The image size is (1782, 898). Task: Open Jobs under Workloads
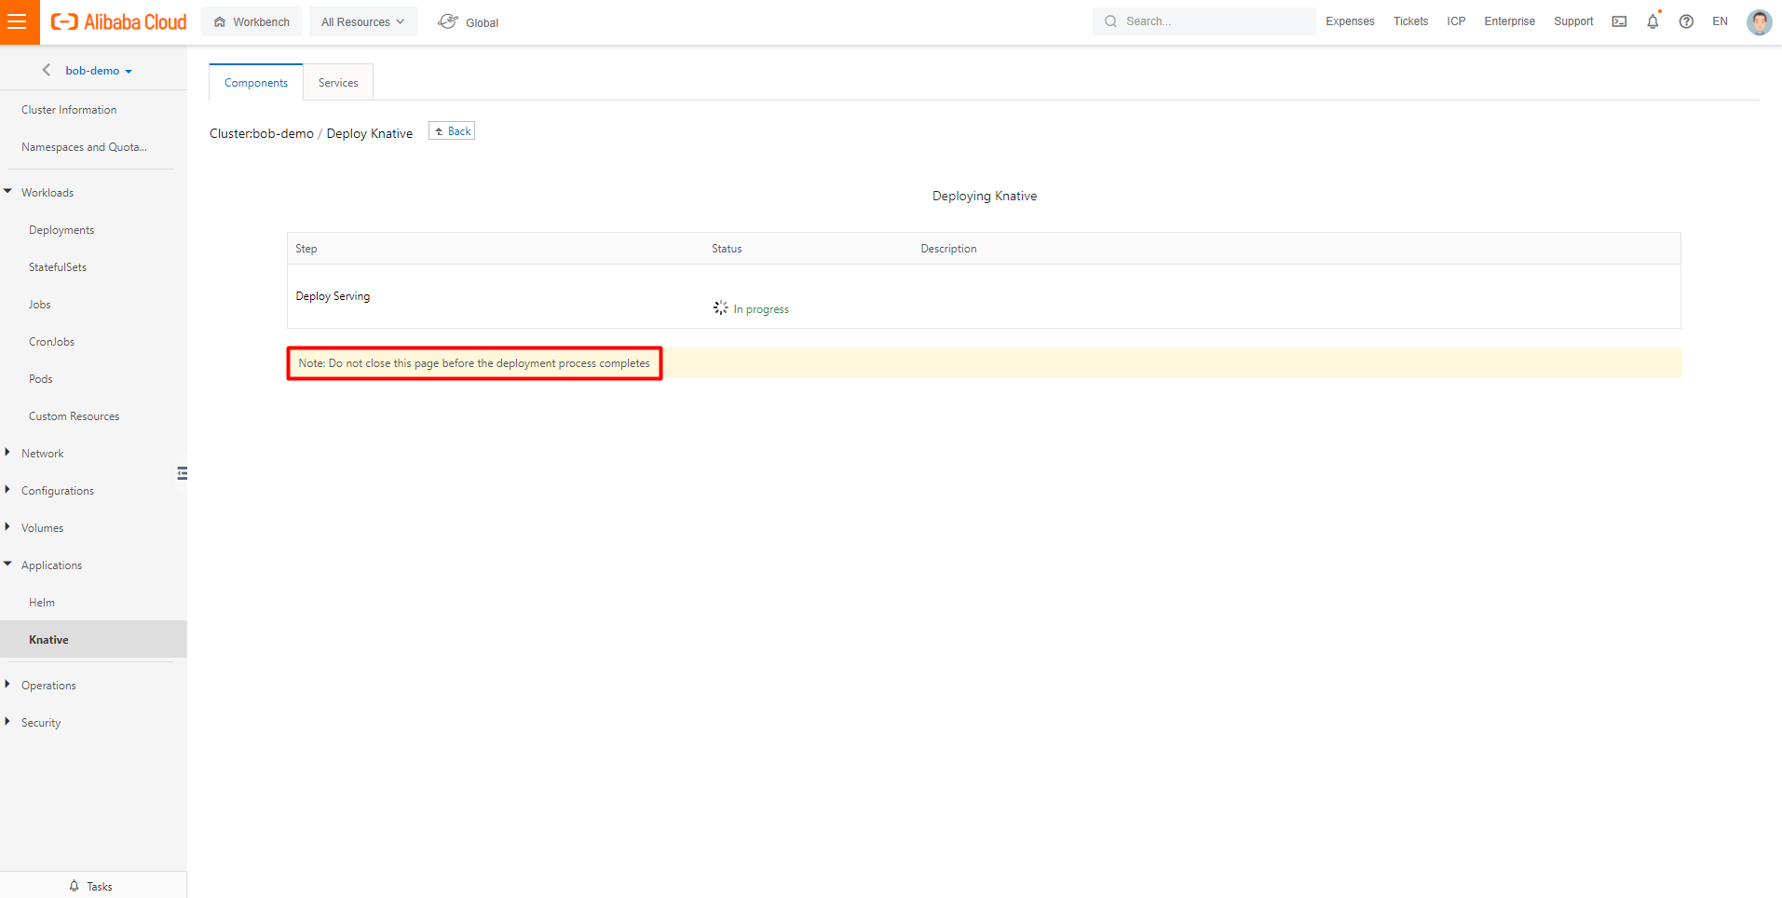[40, 305]
